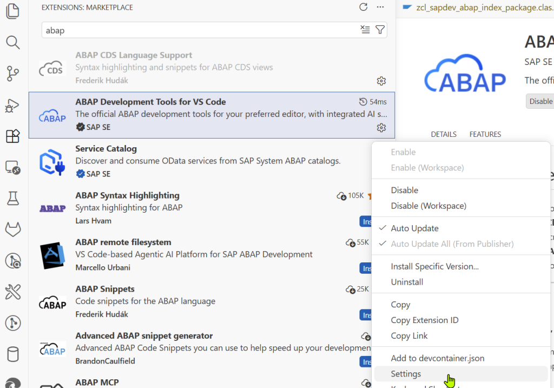Open Source Control view in activity bar
The height and width of the screenshot is (388, 554).
tap(13, 74)
